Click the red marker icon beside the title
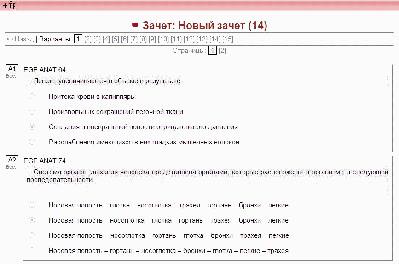The height and width of the screenshot is (264, 399). pyautogui.click(x=135, y=25)
